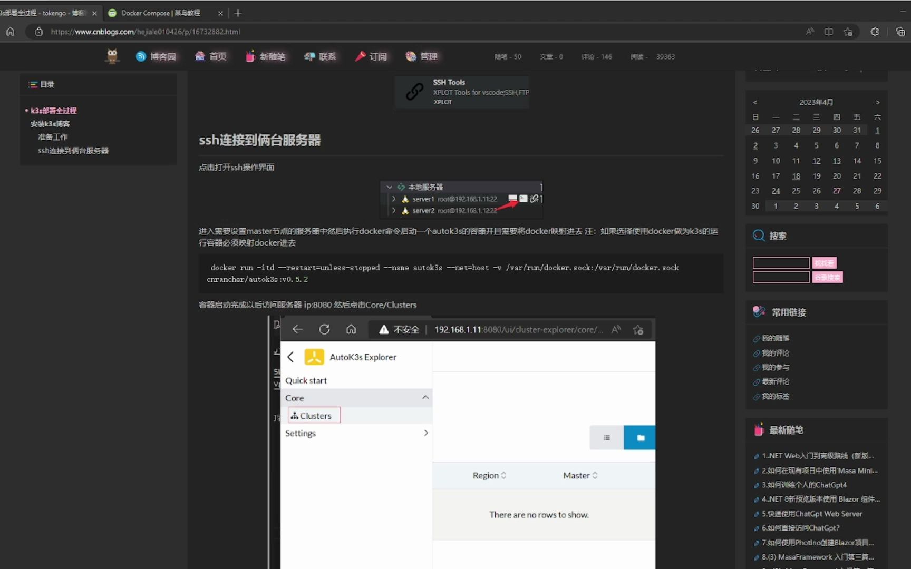The height and width of the screenshot is (569, 911).
Task: Jump to ssh连接到俩台服务器 in contents
Action: point(73,151)
